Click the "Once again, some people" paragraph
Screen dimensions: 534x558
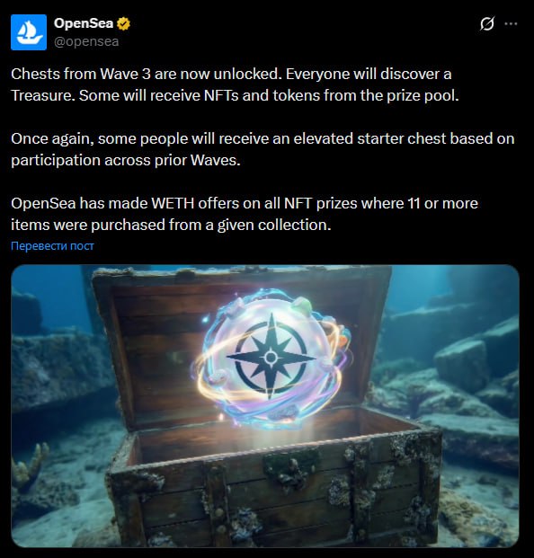[x=263, y=149]
